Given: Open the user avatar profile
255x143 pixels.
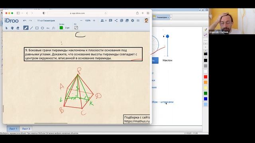Looking at the screenshot, I should pyautogui.click(x=146, y=20).
